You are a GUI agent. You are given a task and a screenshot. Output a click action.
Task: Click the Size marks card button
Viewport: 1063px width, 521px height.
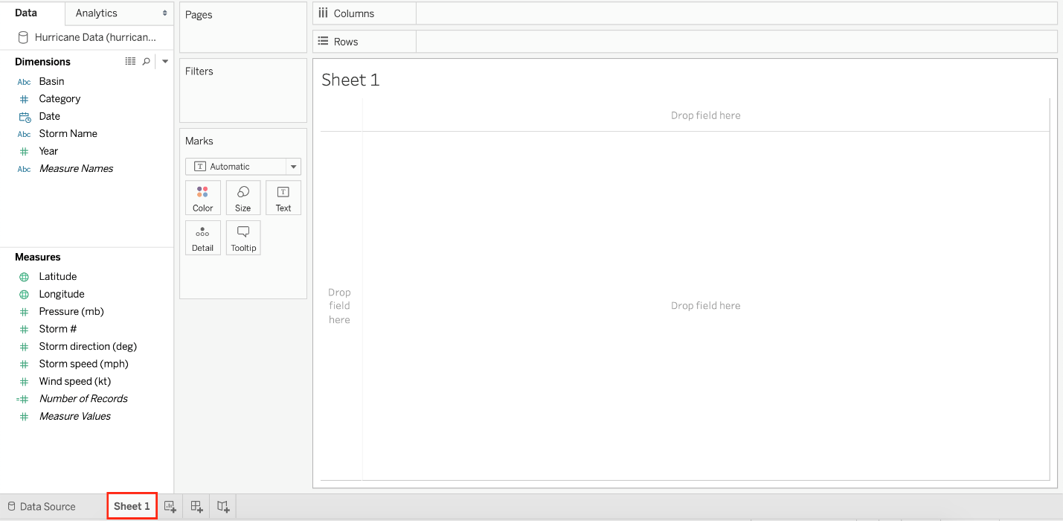point(243,198)
